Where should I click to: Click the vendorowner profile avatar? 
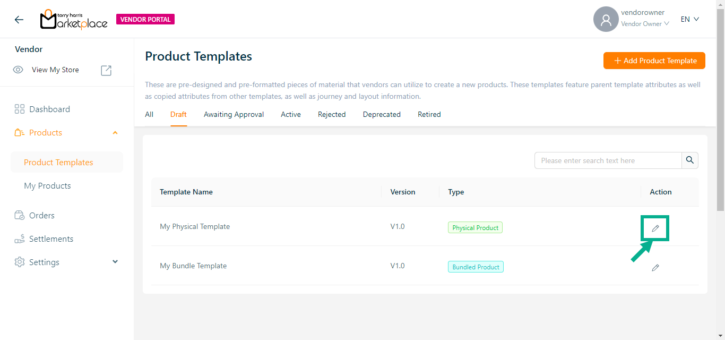(606, 20)
